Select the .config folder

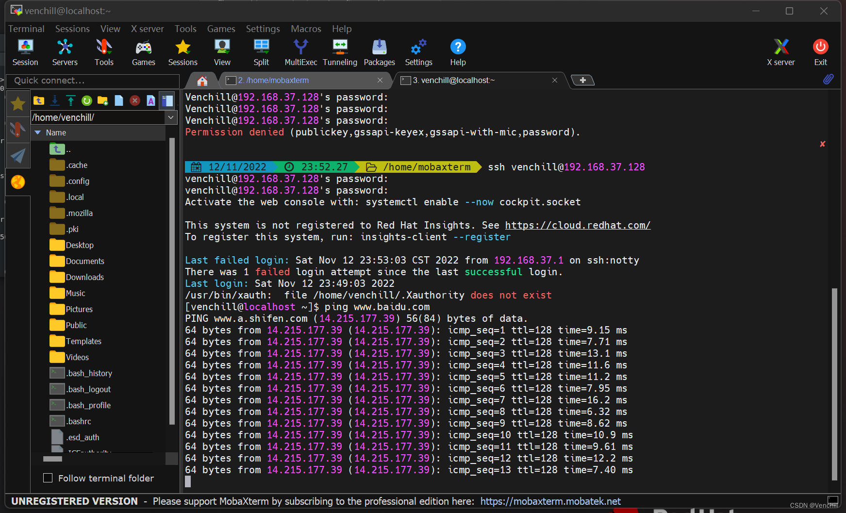[x=69, y=181]
